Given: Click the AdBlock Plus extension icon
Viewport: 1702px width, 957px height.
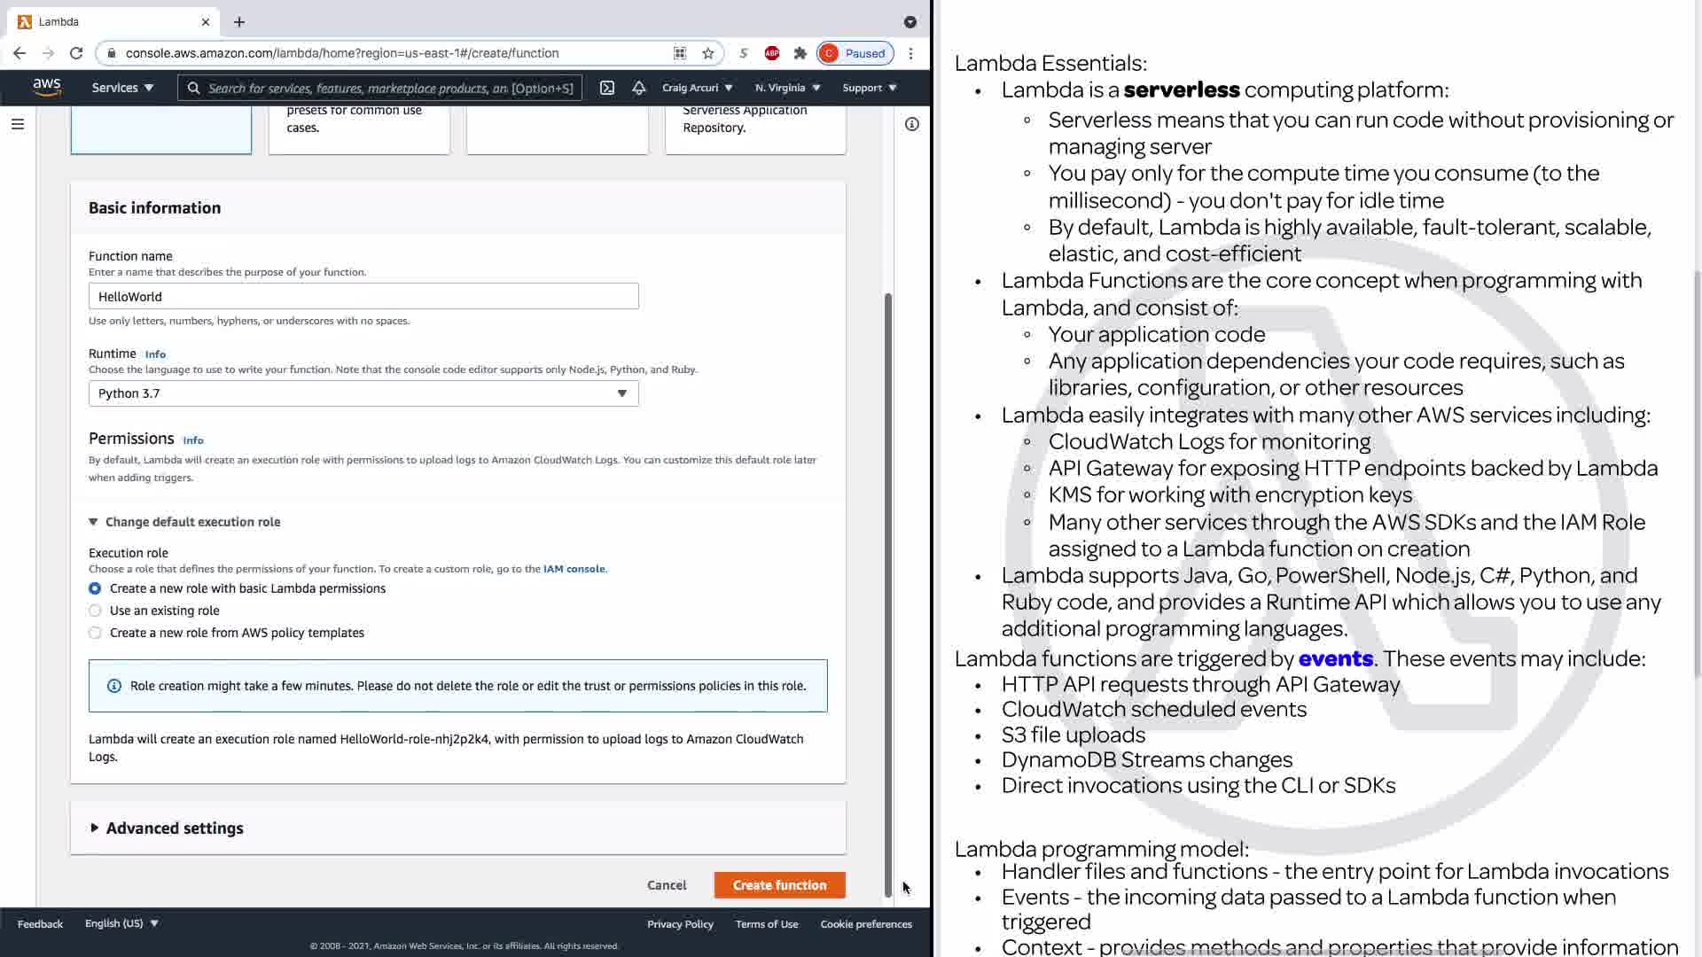Looking at the screenshot, I should [x=772, y=53].
